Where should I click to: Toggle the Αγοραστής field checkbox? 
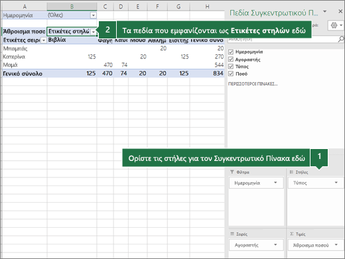click(x=231, y=59)
